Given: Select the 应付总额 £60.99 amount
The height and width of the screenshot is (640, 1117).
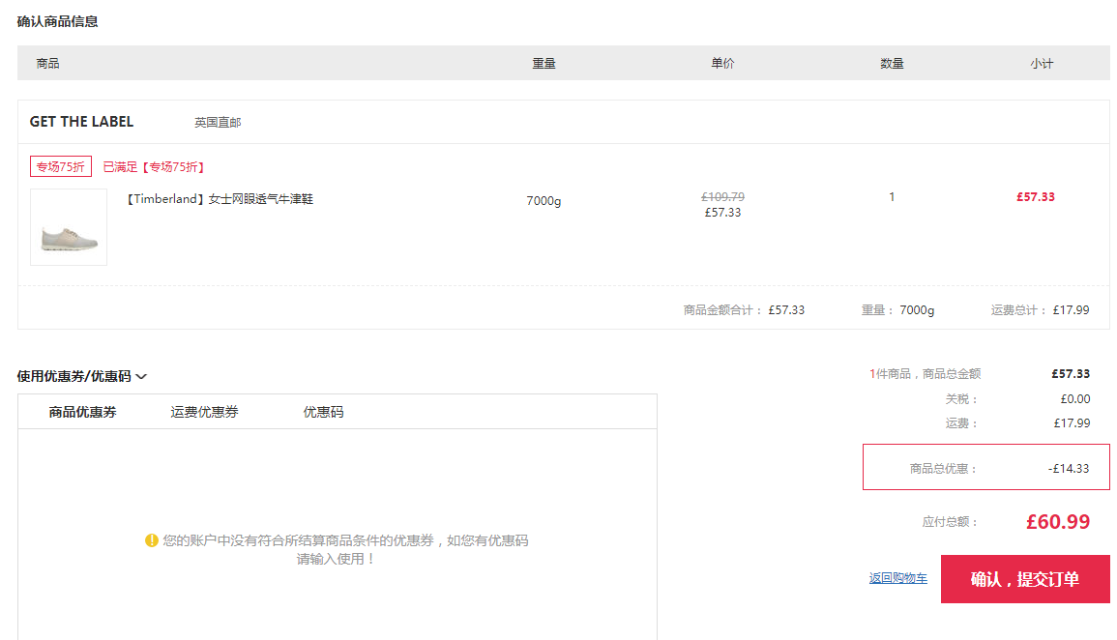Looking at the screenshot, I should coord(1058,522).
